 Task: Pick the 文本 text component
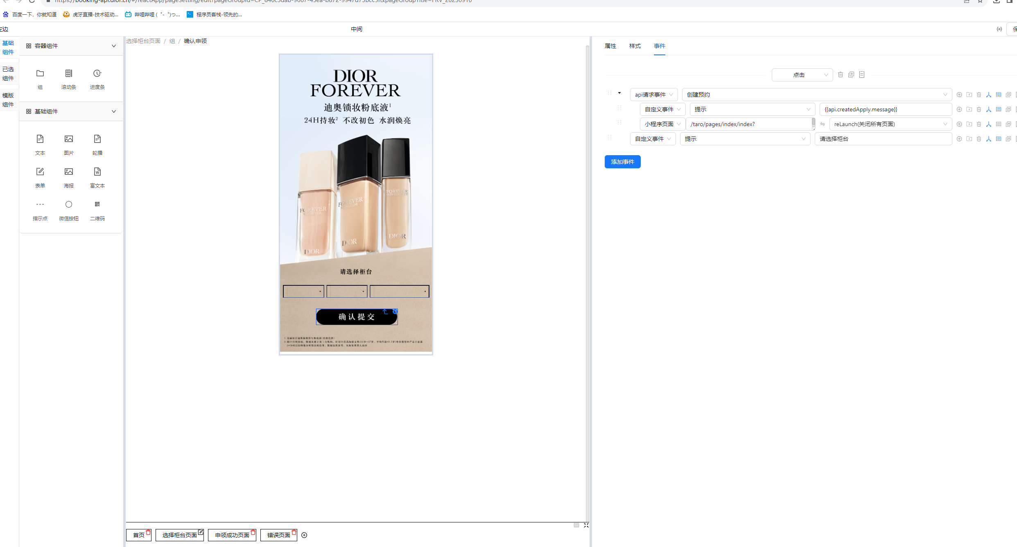point(40,139)
